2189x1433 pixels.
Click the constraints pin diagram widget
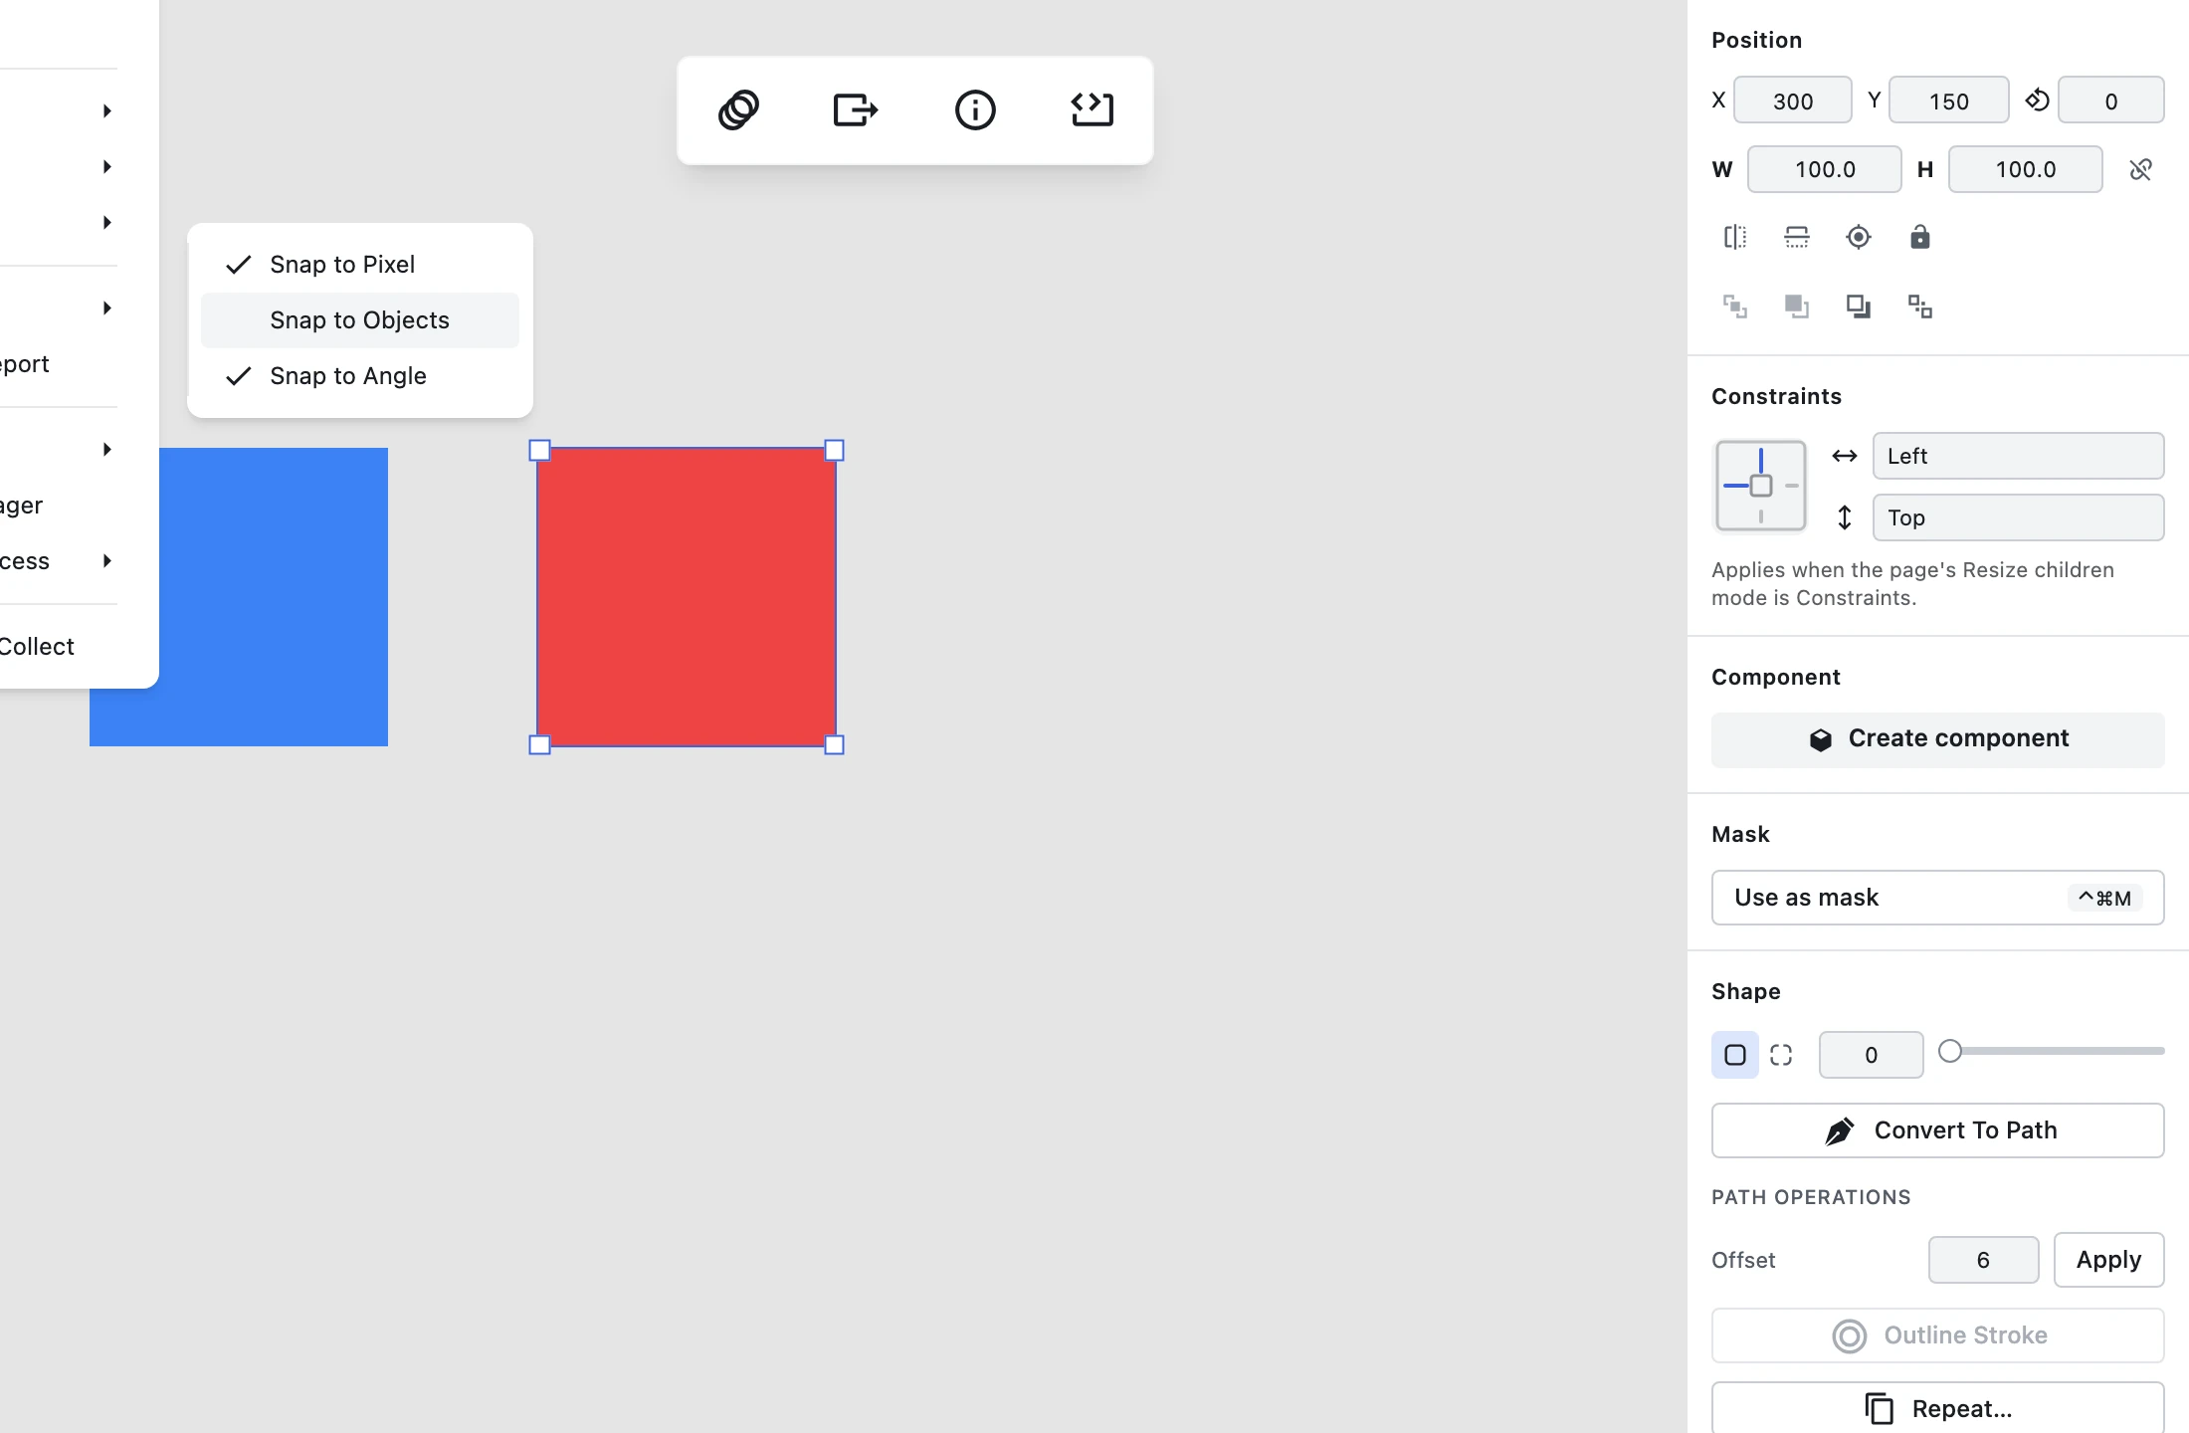point(1760,486)
